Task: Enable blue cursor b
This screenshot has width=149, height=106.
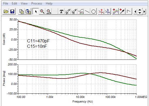Action: 108,11
